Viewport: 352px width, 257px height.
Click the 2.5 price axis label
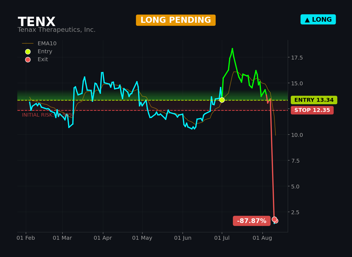(x=295, y=212)
